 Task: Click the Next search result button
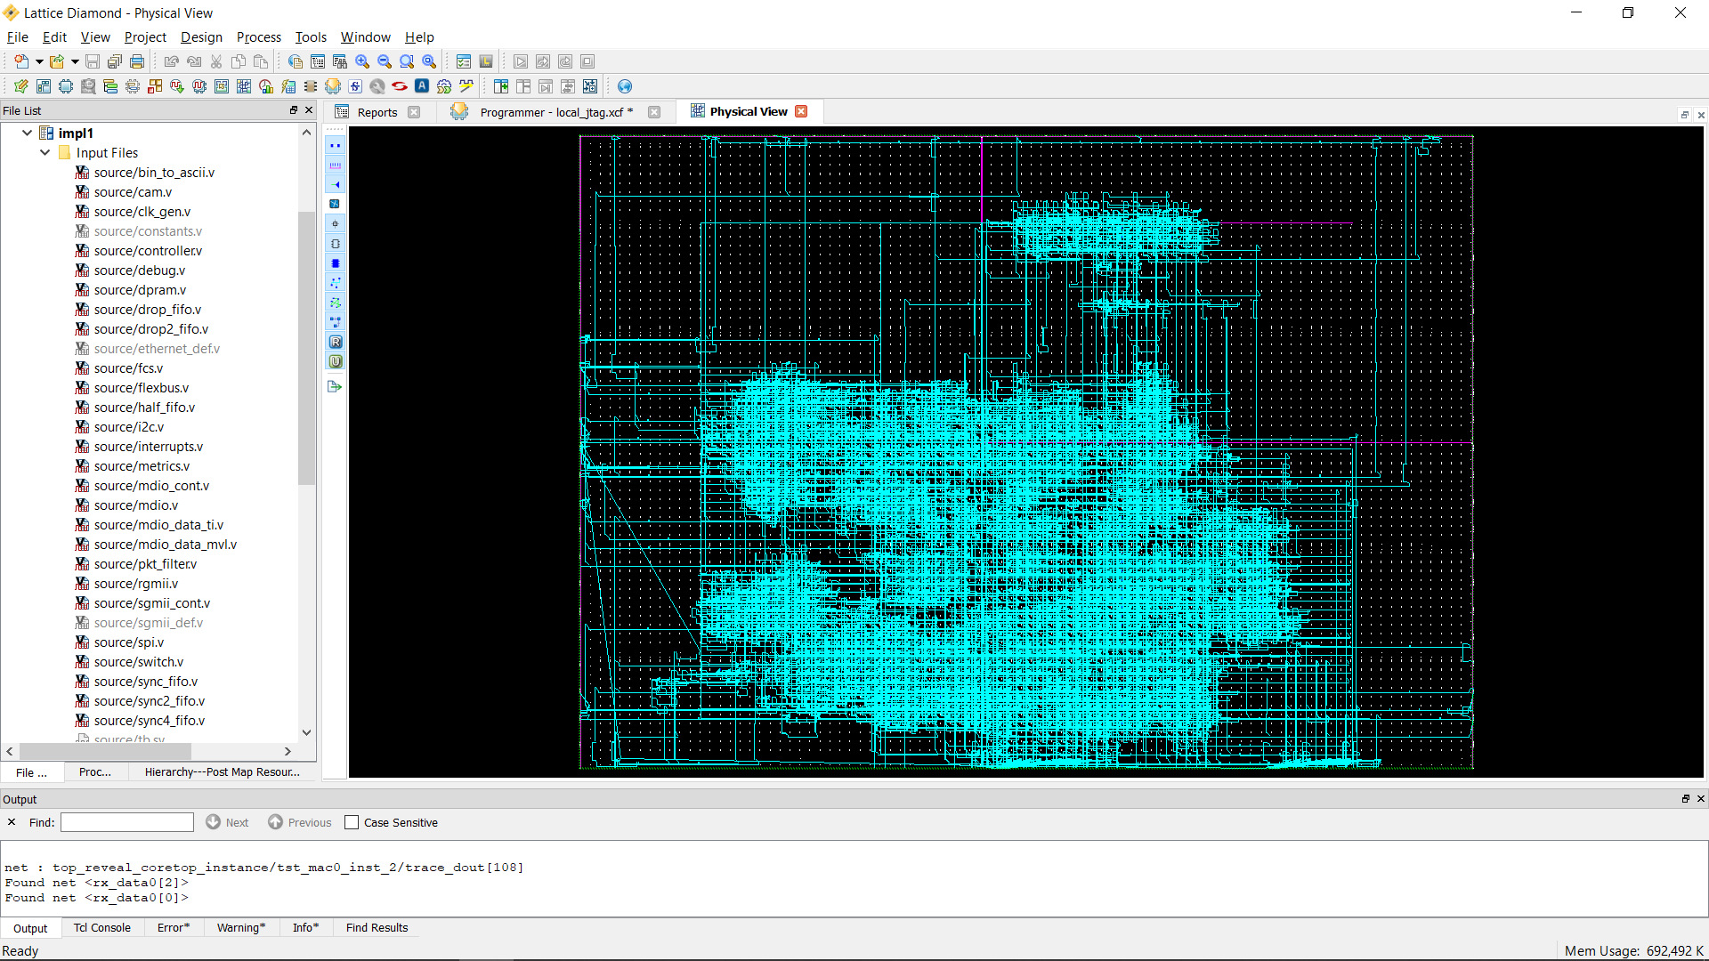click(227, 821)
